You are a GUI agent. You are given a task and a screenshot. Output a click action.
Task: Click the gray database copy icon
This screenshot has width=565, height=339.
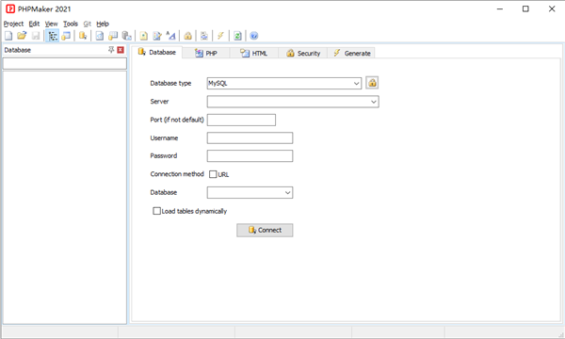[126, 36]
